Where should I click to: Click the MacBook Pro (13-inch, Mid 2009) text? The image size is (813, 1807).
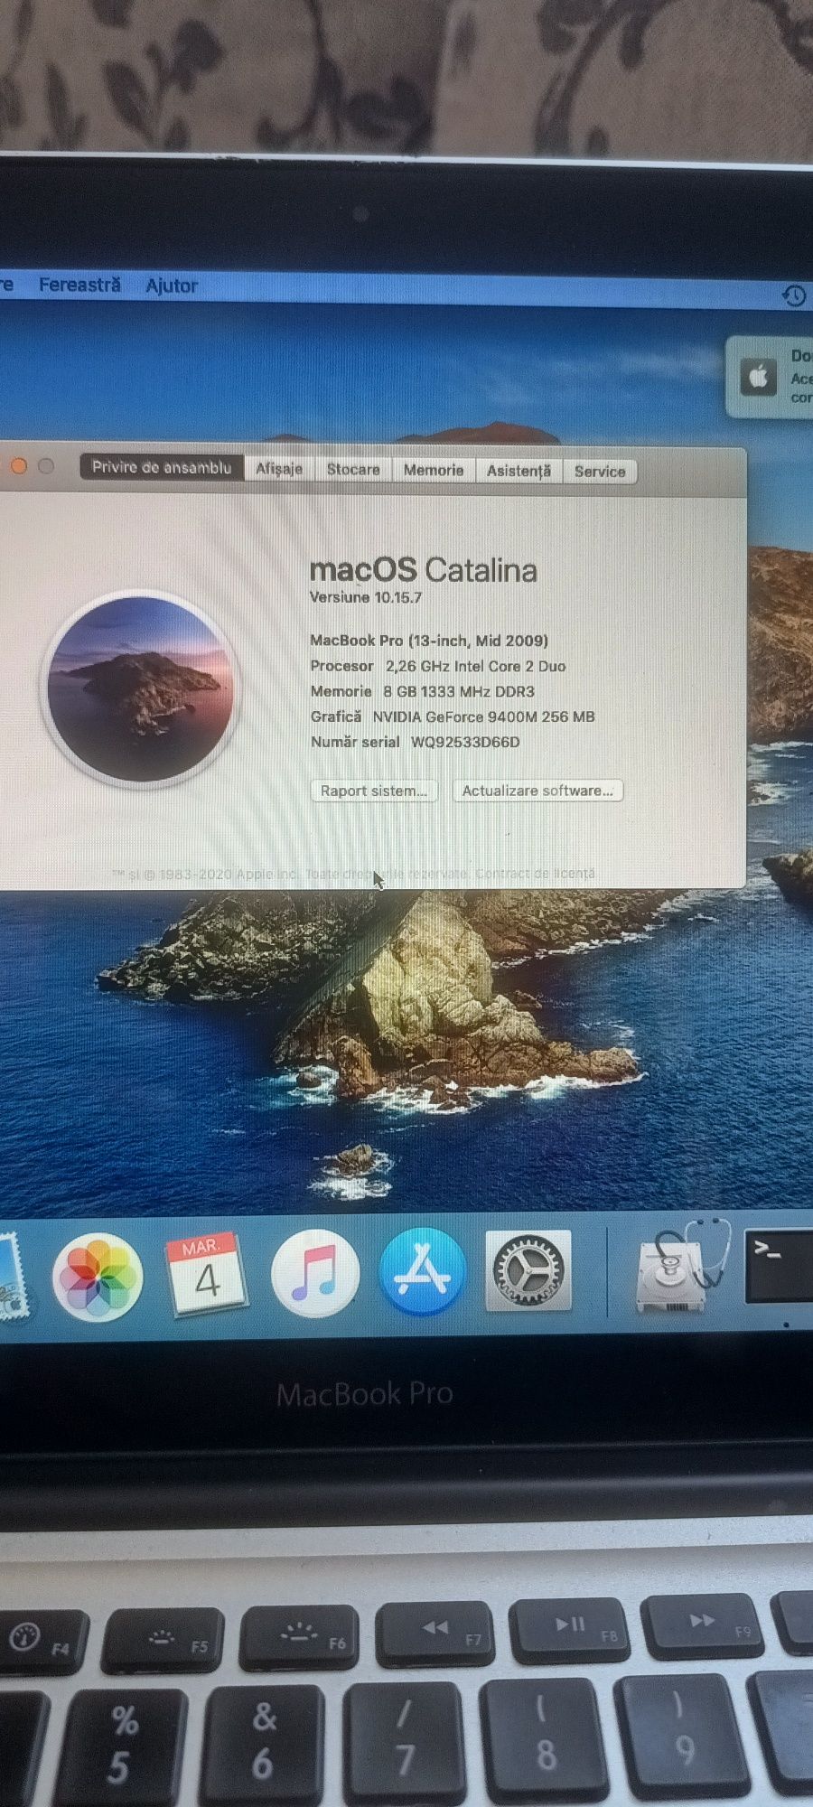pos(429,641)
